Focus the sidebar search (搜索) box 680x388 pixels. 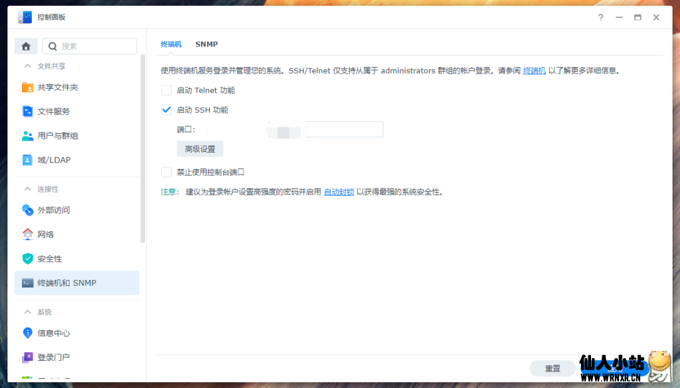[x=90, y=46]
